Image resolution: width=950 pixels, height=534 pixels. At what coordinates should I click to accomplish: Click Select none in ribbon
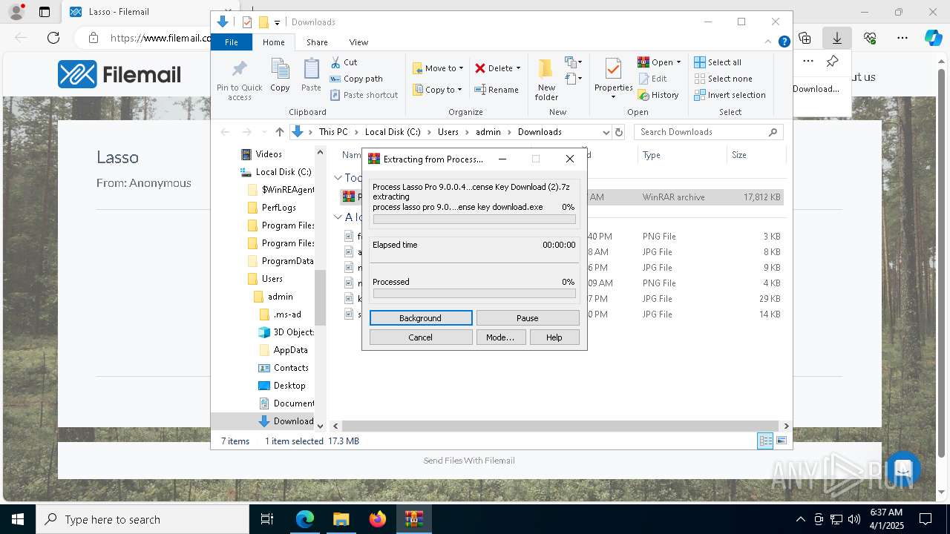tap(724, 79)
